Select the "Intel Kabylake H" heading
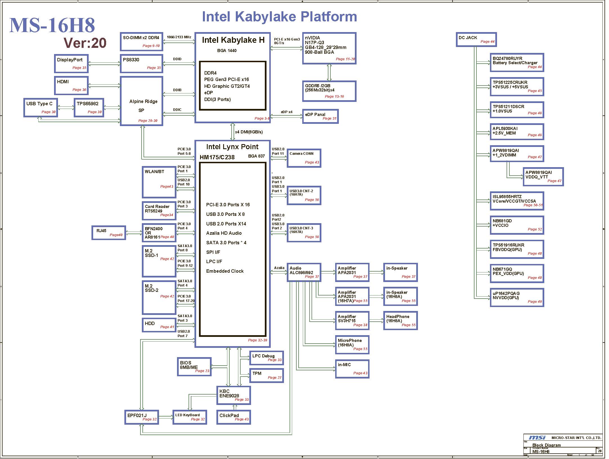This screenshot has height=459, width=609. click(x=233, y=40)
